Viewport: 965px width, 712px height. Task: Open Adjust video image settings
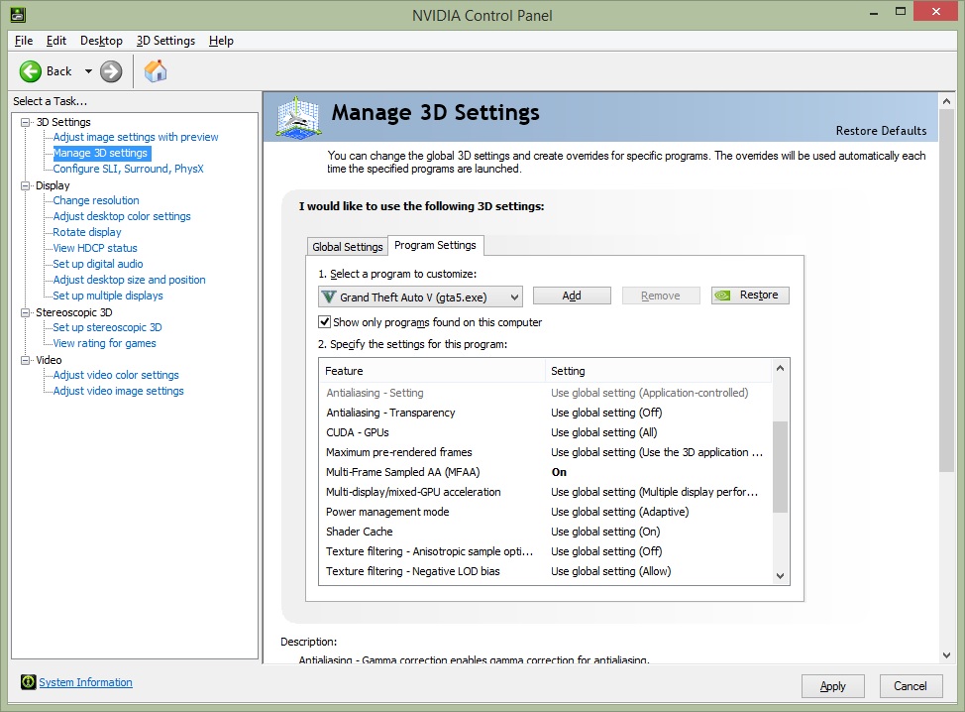[x=118, y=391]
